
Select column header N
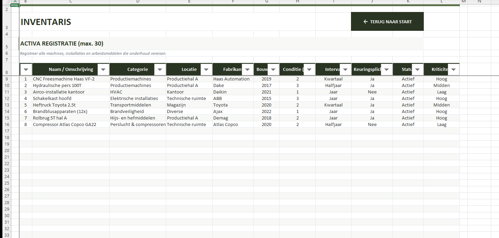[479, 2]
